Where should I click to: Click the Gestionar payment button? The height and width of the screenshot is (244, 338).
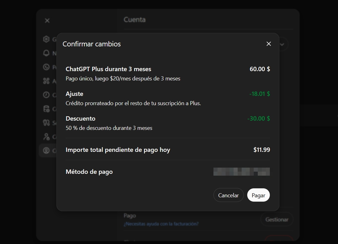click(277, 220)
